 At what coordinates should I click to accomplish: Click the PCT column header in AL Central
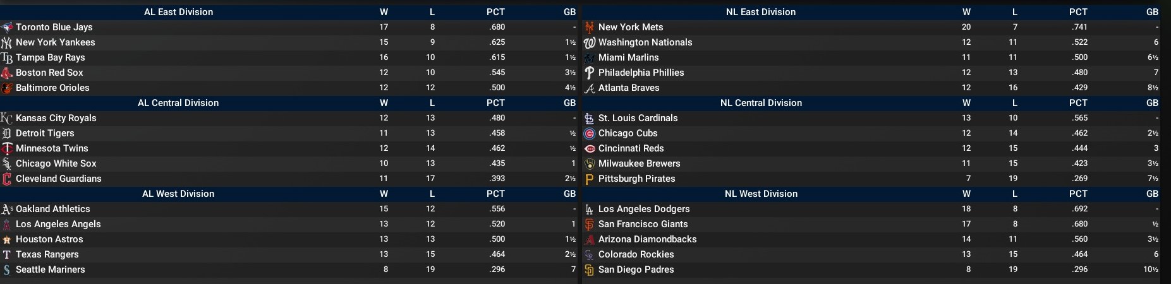click(495, 103)
